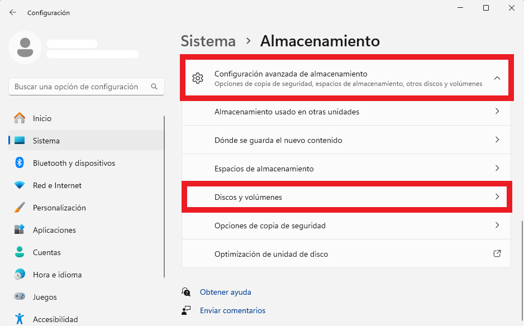Image resolution: width=524 pixels, height=326 pixels.
Task: Collapse Configuración avanzada de almacenamiento section
Action: pyautogui.click(x=497, y=78)
